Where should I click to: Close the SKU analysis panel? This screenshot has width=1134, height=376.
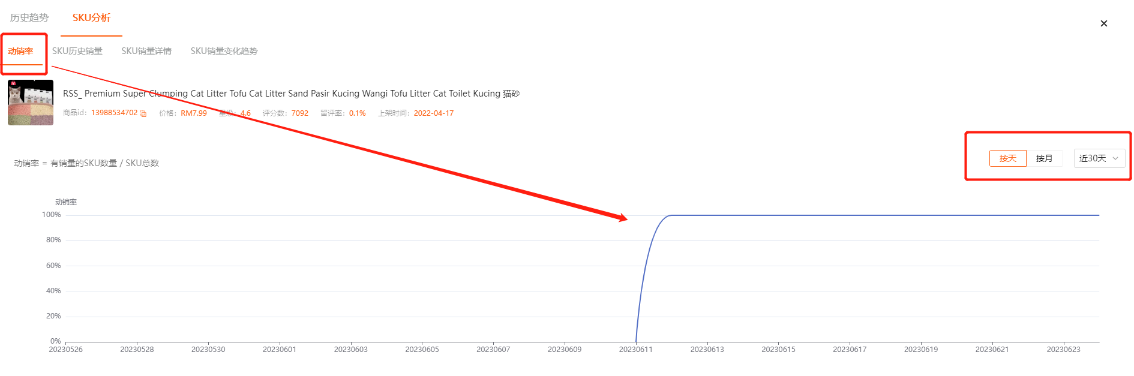pos(1104,23)
